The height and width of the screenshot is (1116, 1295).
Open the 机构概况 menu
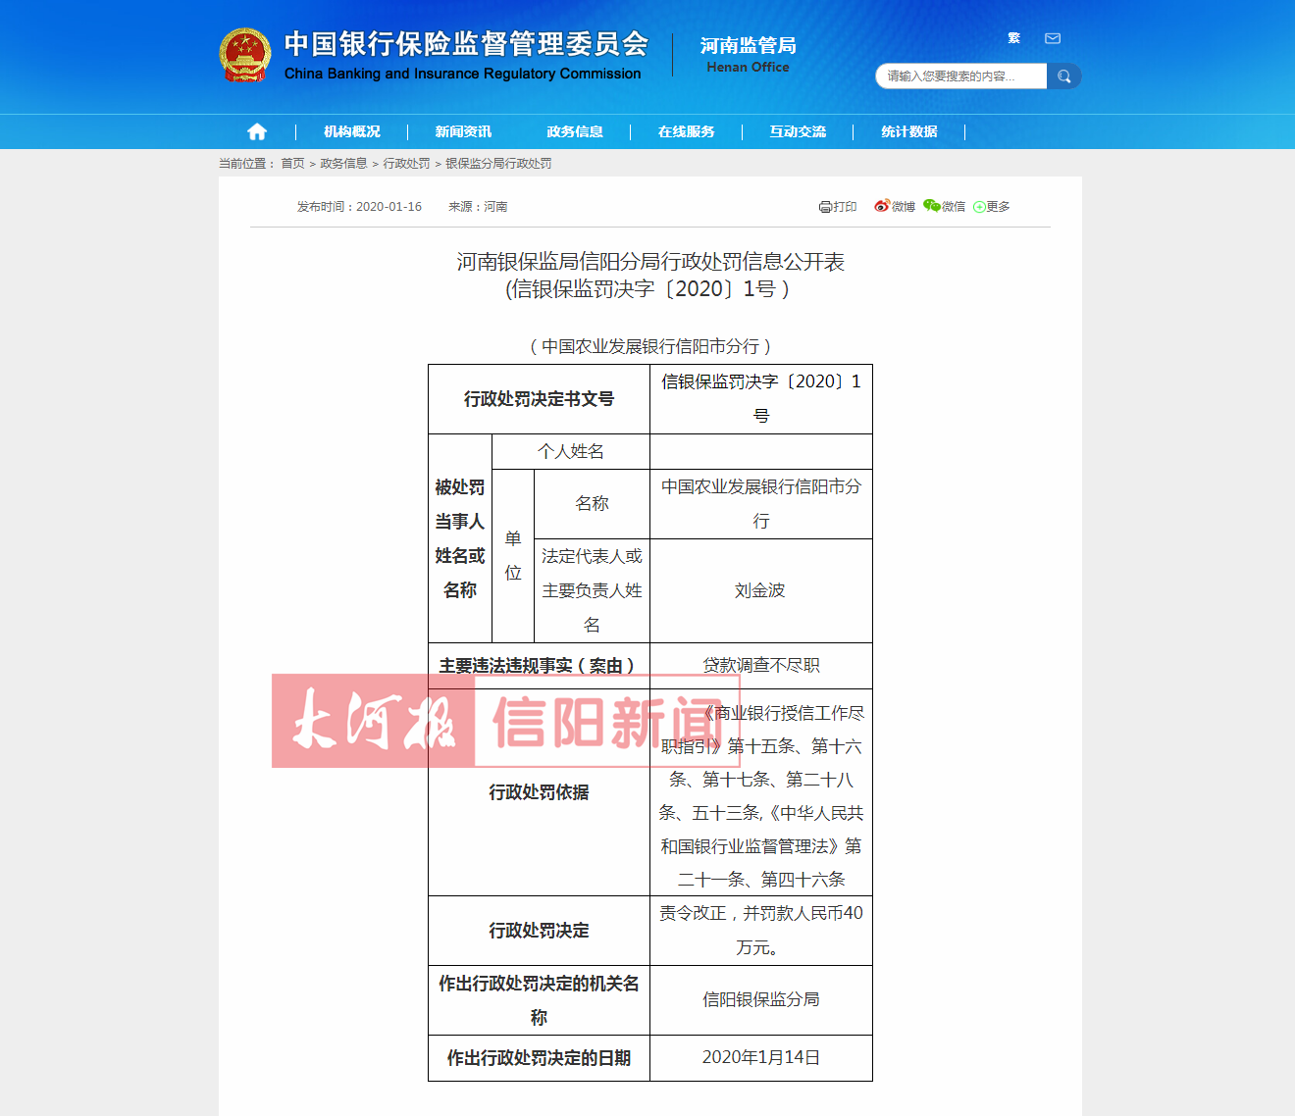(352, 131)
